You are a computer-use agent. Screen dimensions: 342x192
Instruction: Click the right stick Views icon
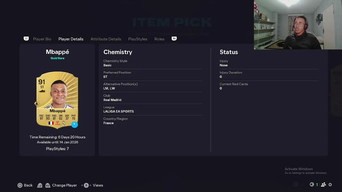[x=86, y=185]
